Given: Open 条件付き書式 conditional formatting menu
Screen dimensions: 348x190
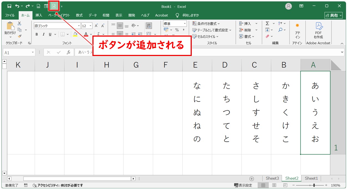Looking at the screenshot, I should pos(206,24).
